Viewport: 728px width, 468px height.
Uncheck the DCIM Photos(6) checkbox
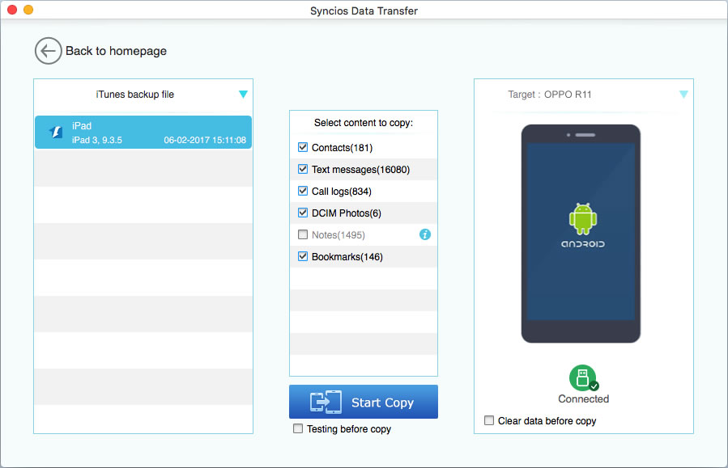[x=303, y=213]
